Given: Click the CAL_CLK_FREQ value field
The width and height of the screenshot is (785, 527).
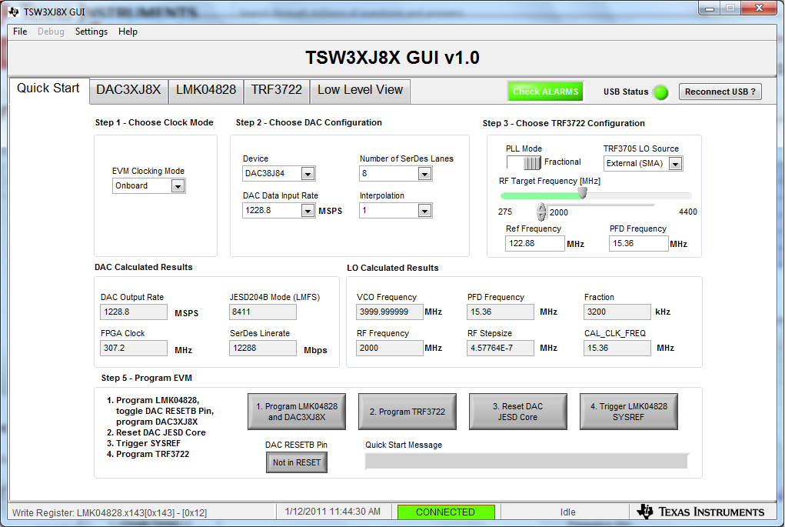Looking at the screenshot, I should click(617, 349).
